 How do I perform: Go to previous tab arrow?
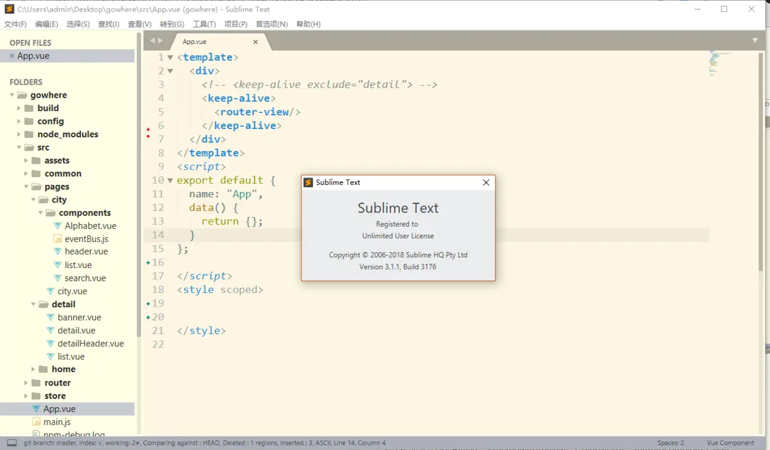152,40
